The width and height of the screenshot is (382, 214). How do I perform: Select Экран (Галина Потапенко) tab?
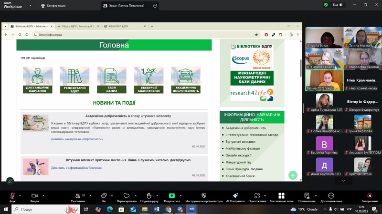click(128, 6)
